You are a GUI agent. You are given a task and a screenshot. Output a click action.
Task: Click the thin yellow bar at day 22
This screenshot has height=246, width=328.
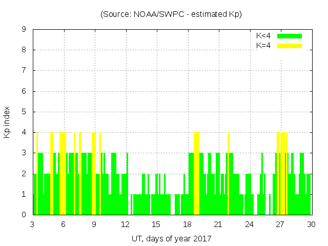tap(228, 174)
